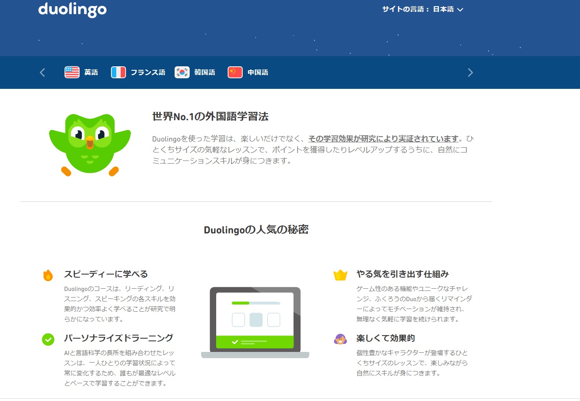Open the site language dropdown 日本語

448,9
